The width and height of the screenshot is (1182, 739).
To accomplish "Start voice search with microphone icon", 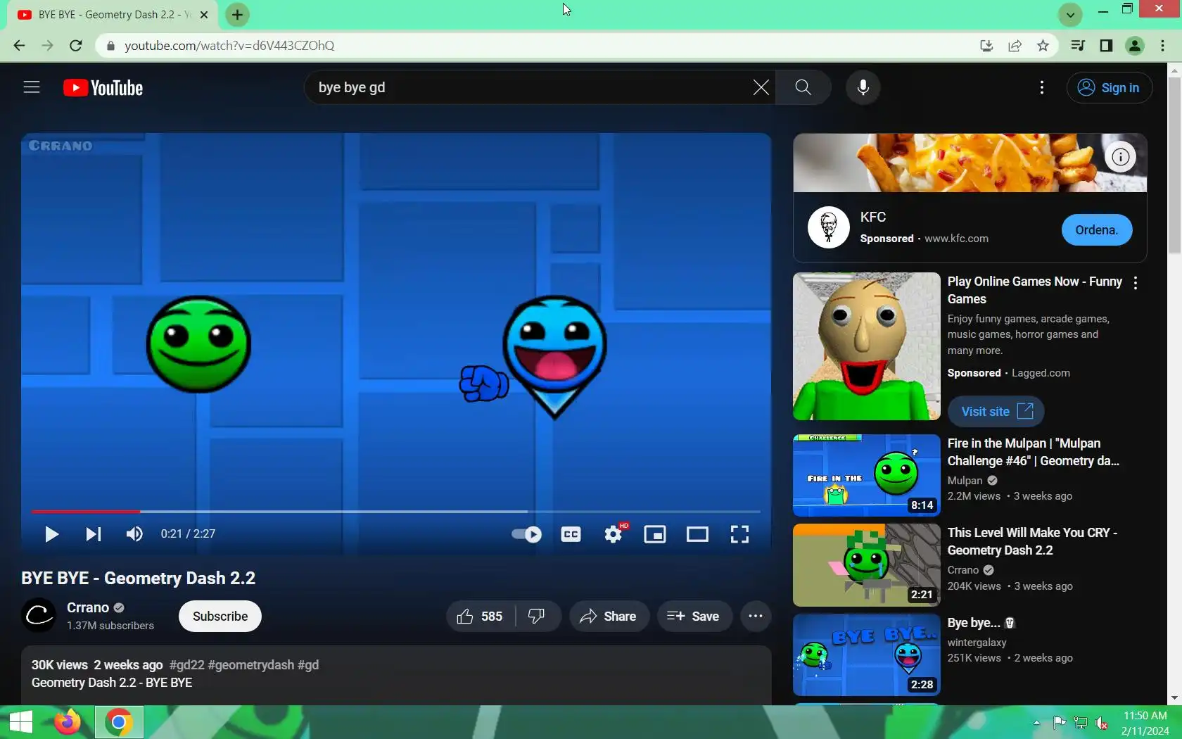I will point(863,87).
